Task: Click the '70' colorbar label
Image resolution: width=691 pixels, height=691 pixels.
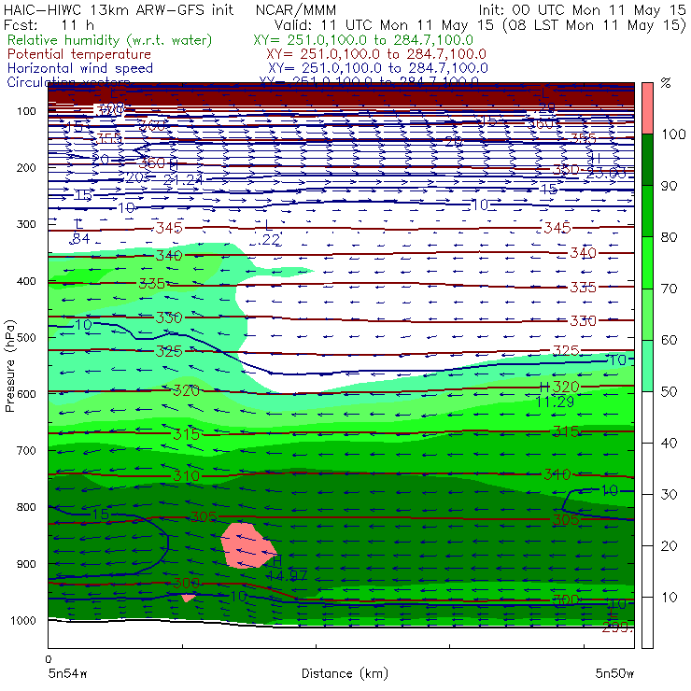Action: [x=669, y=289]
